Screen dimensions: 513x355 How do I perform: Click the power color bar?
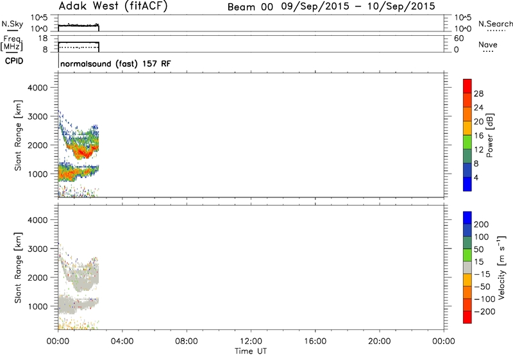pos(467,135)
